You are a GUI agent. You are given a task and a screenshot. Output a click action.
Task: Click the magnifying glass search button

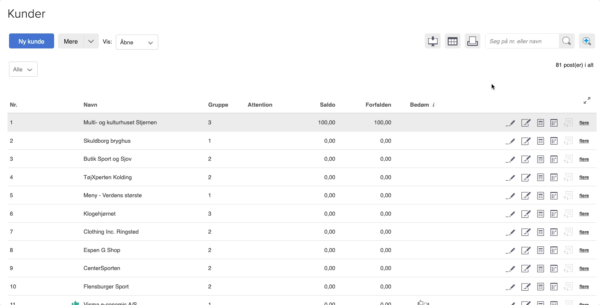[x=567, y=41]
